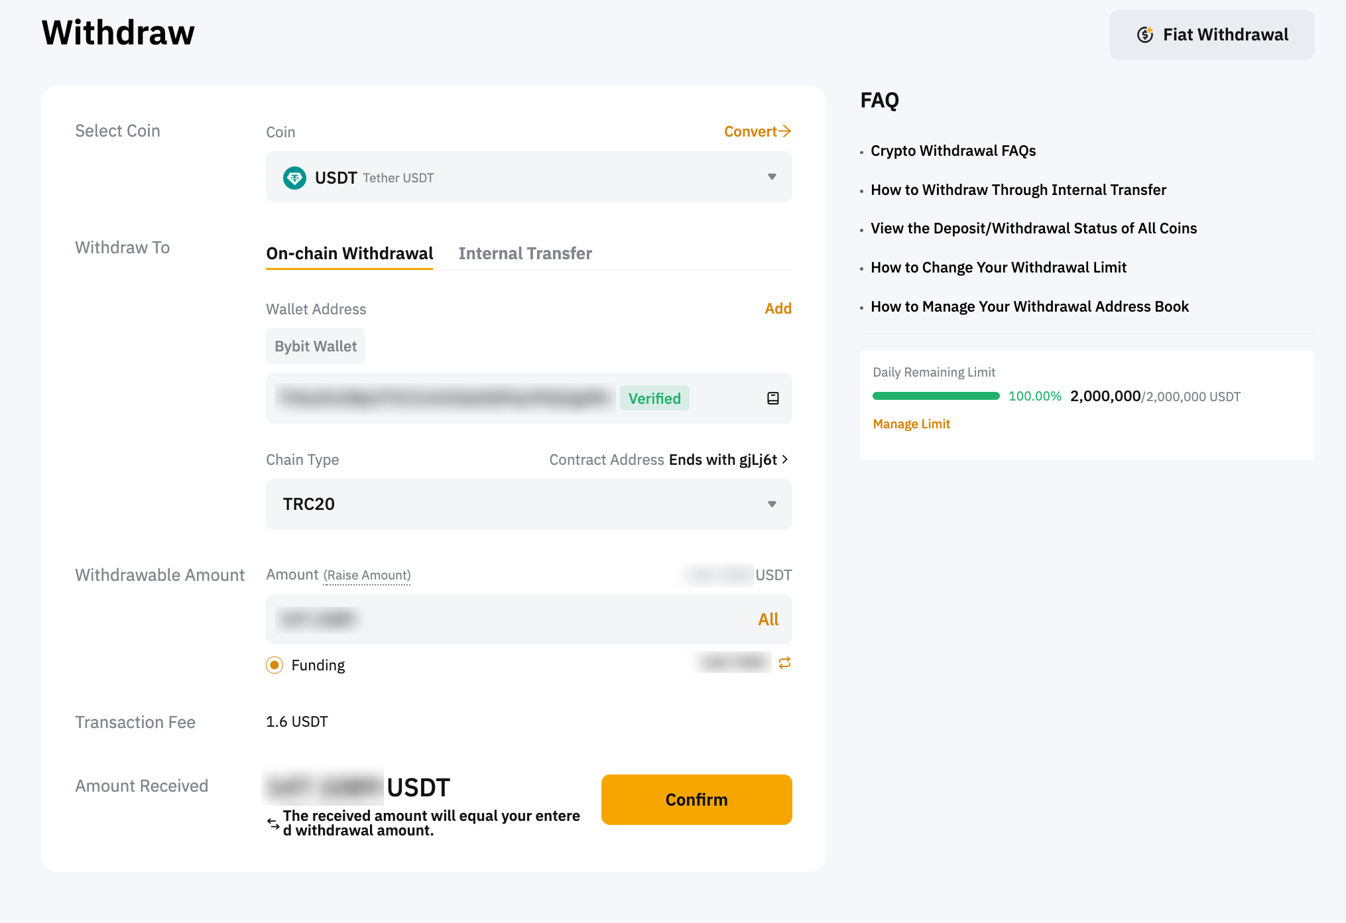Click the Tether USDT coin logo

[294, 178]
